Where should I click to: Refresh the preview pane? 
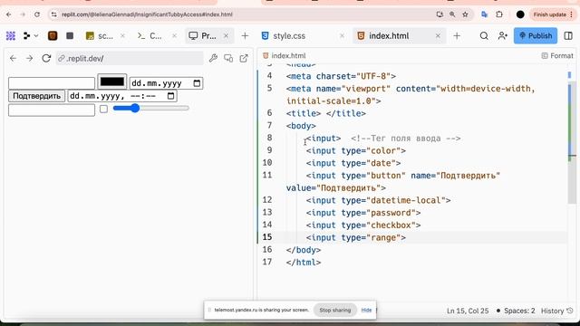pyautogui.click(x=46, y=58)
